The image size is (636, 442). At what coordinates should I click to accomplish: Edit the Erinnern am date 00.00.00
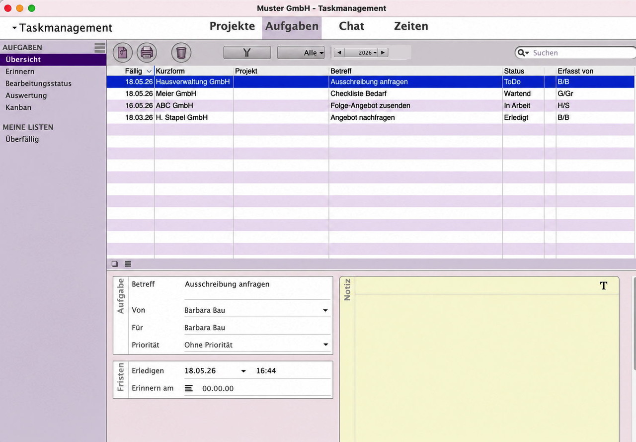coord(218,389)
